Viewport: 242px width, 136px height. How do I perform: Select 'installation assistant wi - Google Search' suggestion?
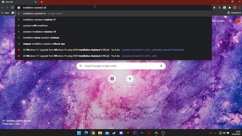click(x=113, y=14)
